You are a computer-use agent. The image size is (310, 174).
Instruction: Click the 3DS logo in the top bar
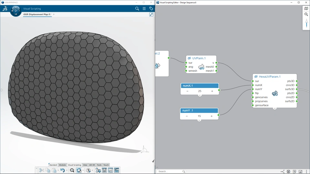click(5, 8)
